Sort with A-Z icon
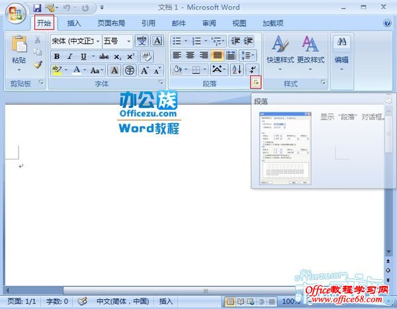397x309 pixels. pos(237,69)
